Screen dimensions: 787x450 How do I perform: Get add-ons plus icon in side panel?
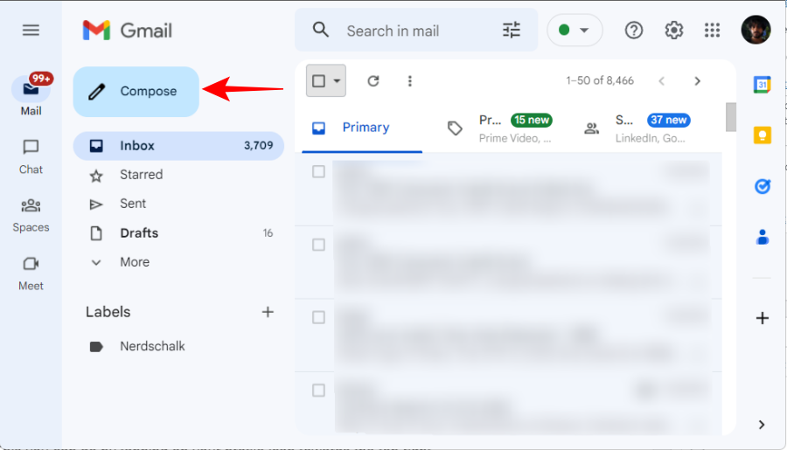(x=762, y=318)
